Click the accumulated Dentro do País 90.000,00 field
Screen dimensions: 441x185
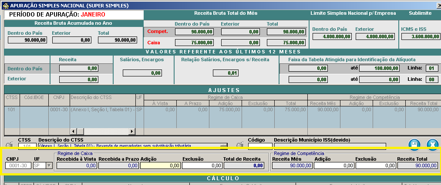[x=27, y=40]
